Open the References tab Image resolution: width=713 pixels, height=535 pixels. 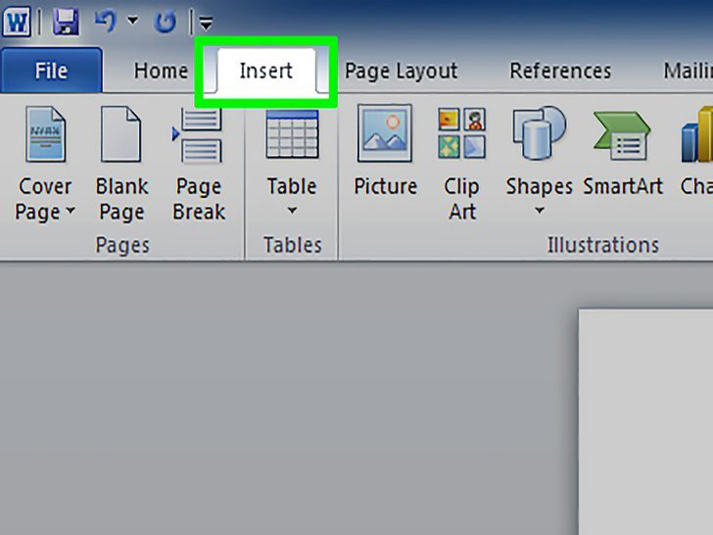[560, 71]
